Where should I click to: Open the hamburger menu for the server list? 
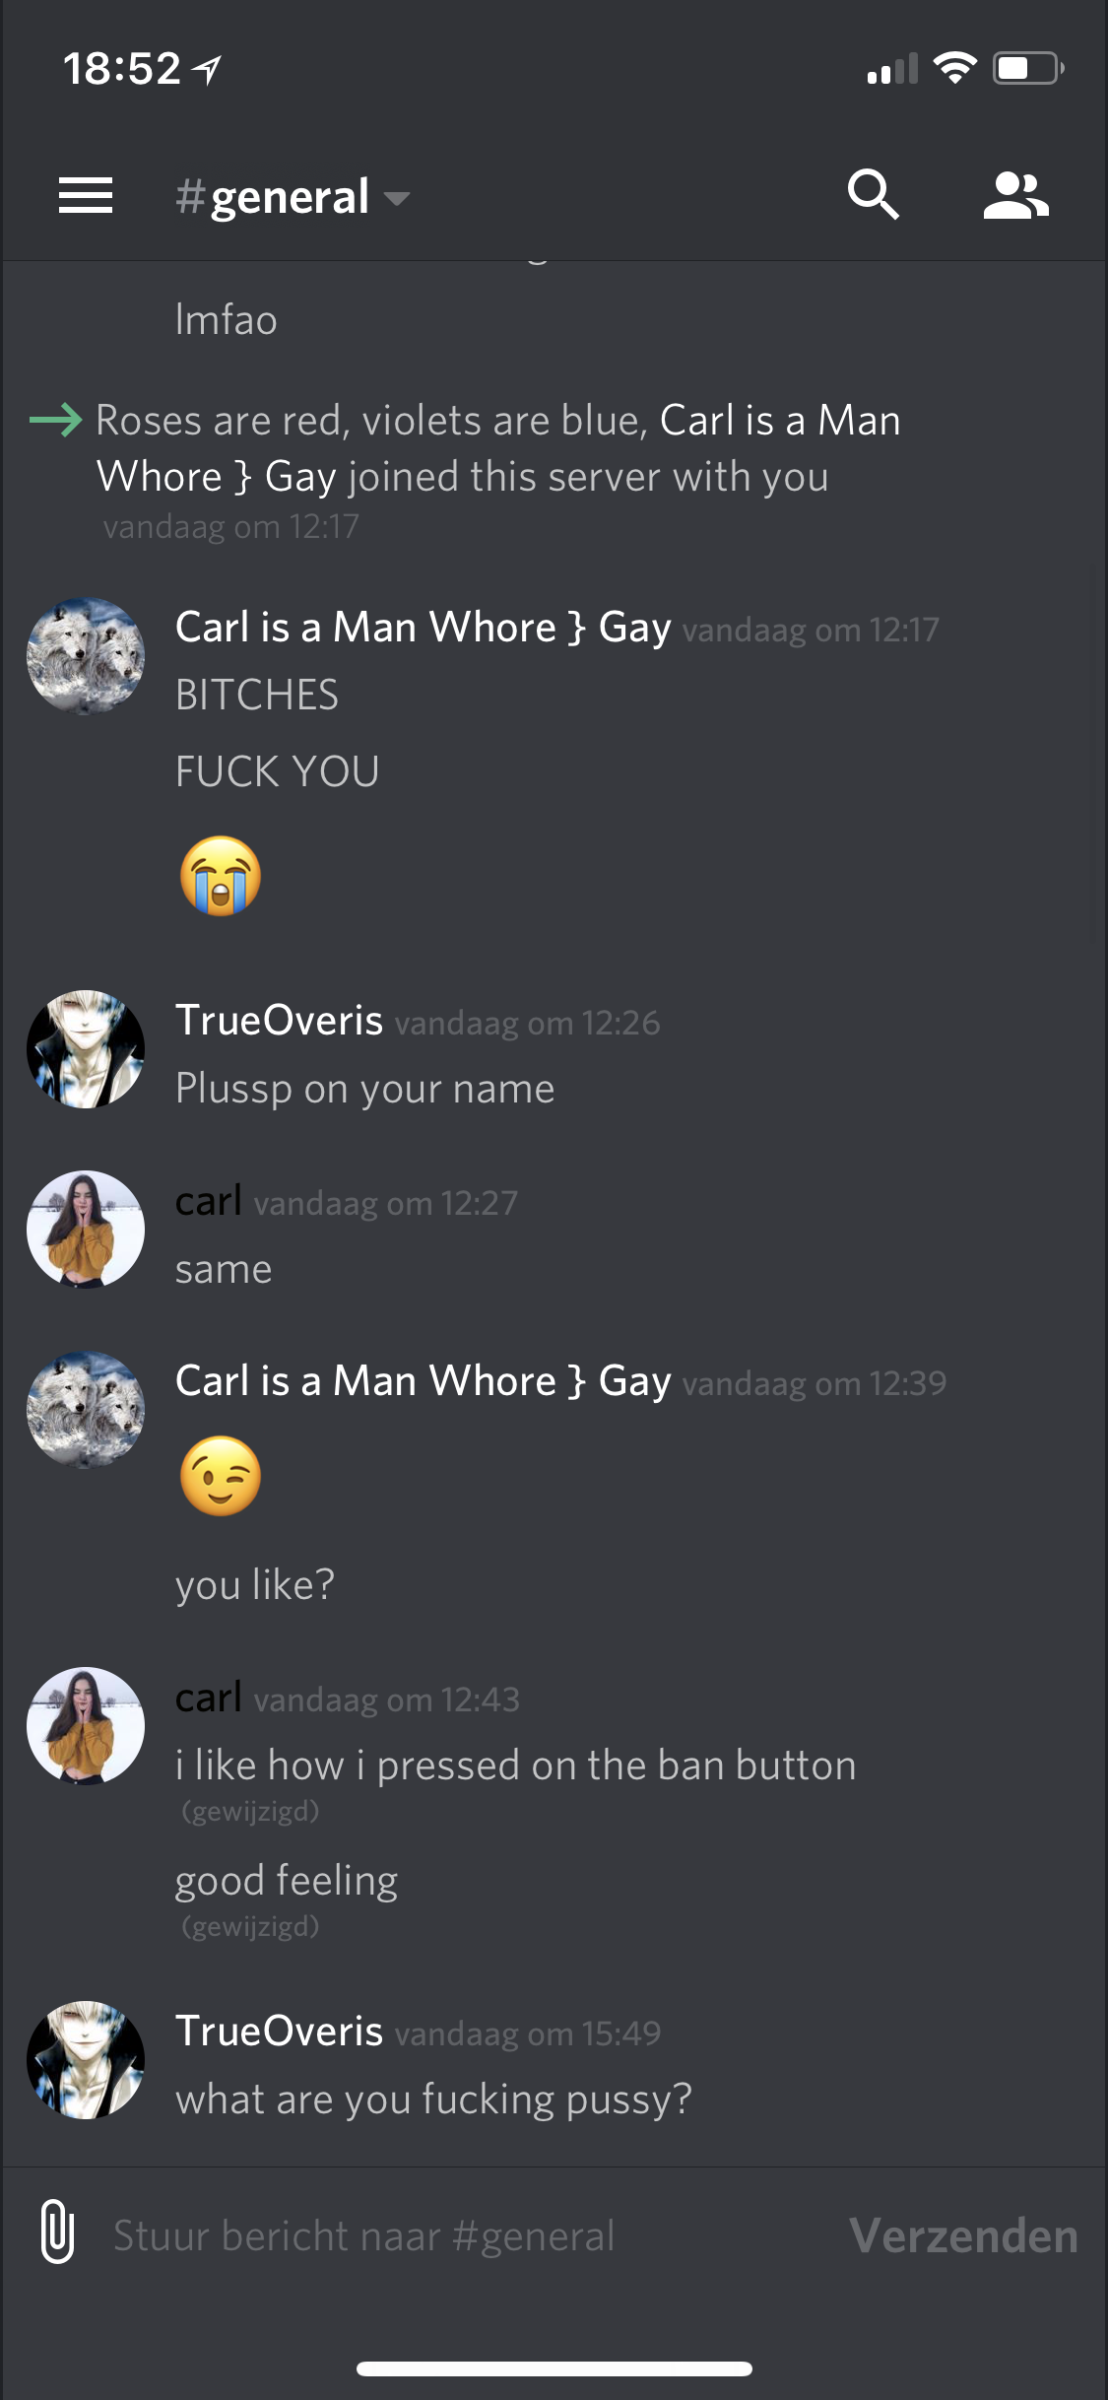point(86,195)
